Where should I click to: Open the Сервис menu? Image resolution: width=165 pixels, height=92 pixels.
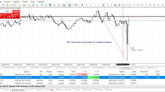25,2
